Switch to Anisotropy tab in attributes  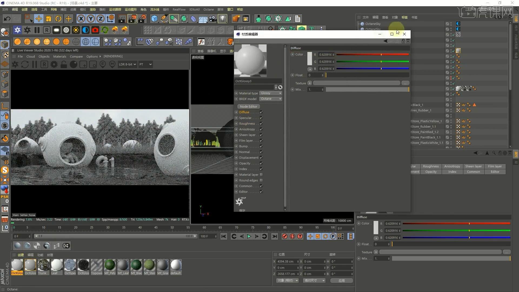(x=452, y=166)
